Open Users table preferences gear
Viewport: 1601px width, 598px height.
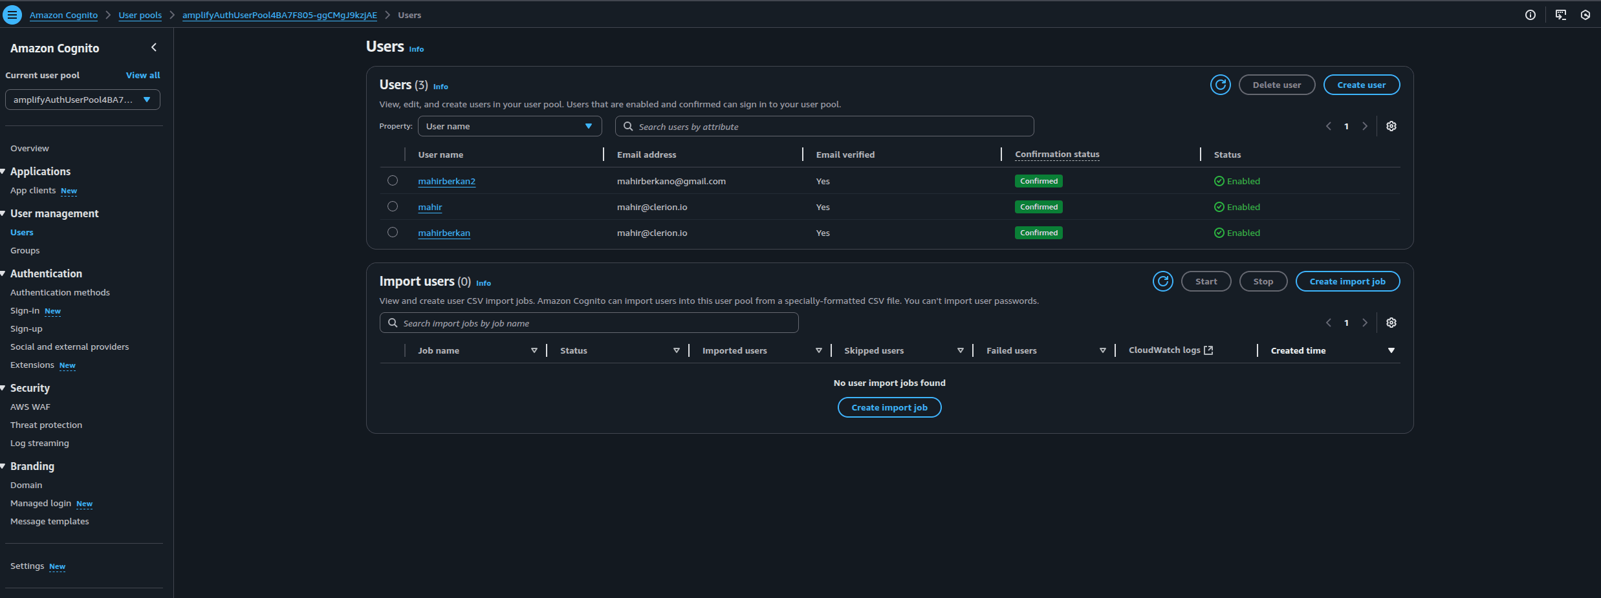pos(1391,126)
